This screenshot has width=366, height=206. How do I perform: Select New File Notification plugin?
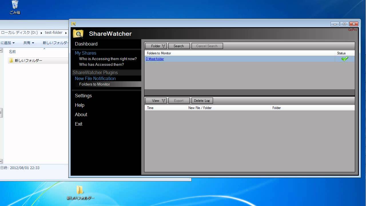(95, 78)
